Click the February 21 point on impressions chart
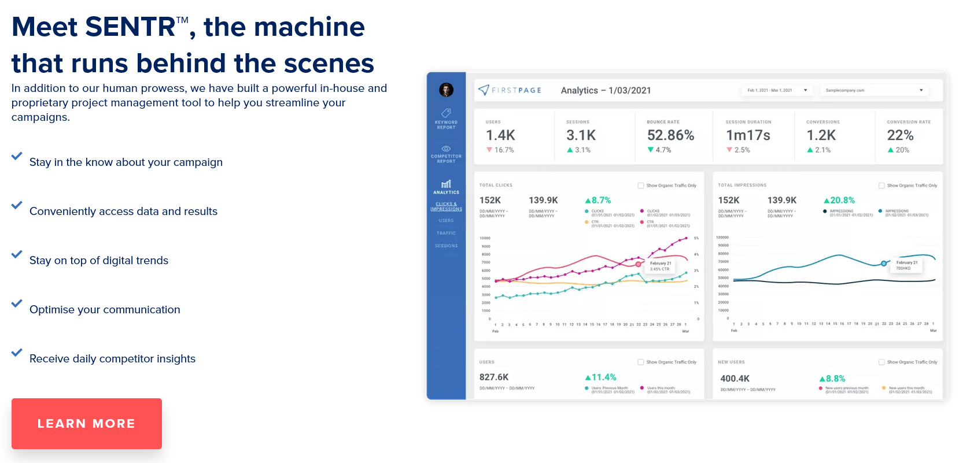 pos(884,264)
